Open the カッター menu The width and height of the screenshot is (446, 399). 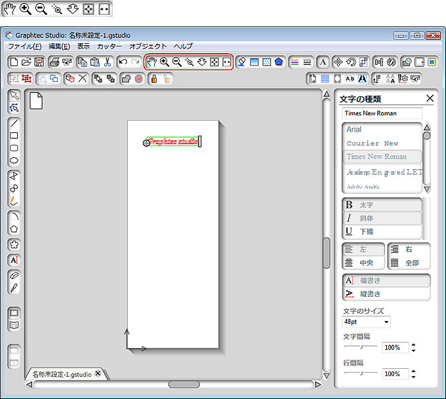pyautogui.click(x=110, y=47)
